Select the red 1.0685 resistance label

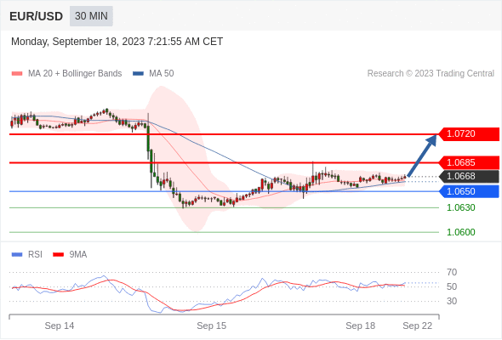[x=469, y=162]
